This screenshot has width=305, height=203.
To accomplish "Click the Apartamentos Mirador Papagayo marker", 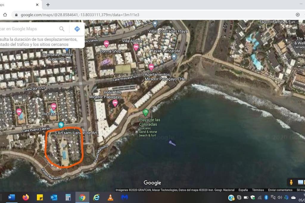I will (x=151, y=67).
